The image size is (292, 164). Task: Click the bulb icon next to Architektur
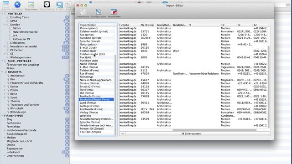[x=8, y=76]
